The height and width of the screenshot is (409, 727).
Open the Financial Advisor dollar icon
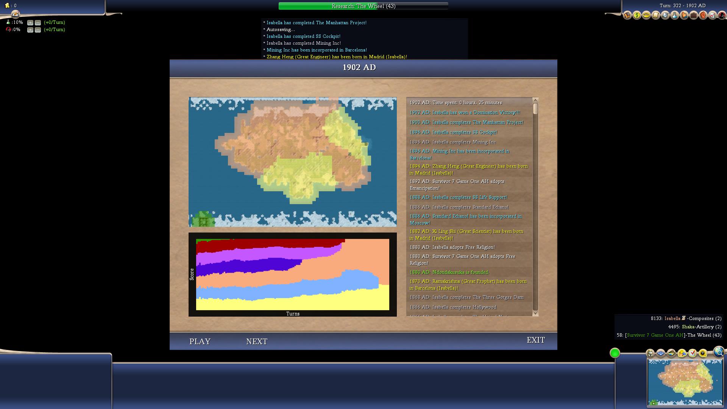point(637,15)
